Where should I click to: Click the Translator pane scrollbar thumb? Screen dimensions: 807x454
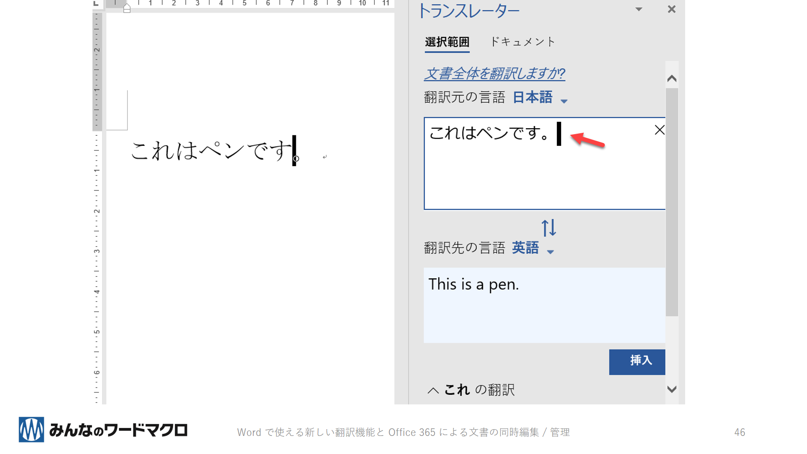click(672, 202)
